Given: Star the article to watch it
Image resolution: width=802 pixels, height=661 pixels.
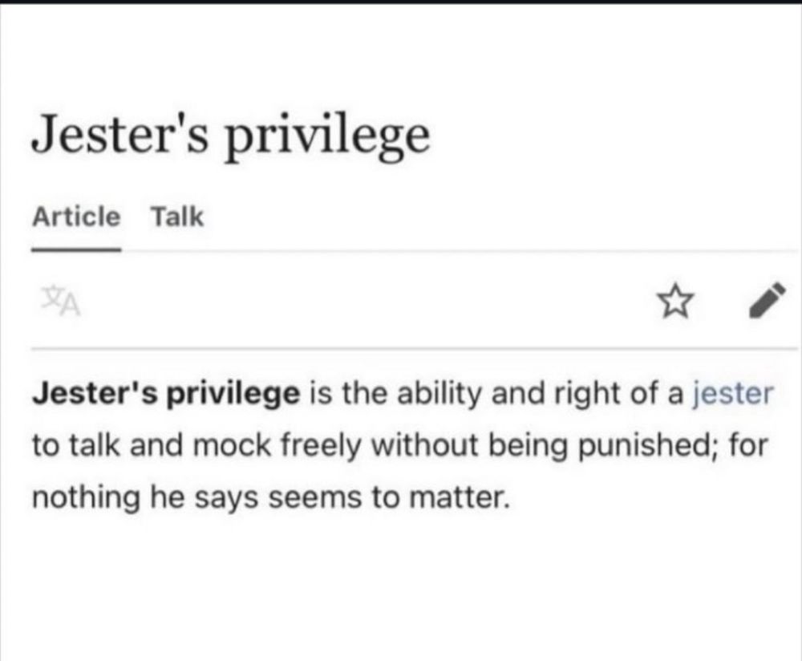Looking at the screenshot, I should tap(676, 302).
